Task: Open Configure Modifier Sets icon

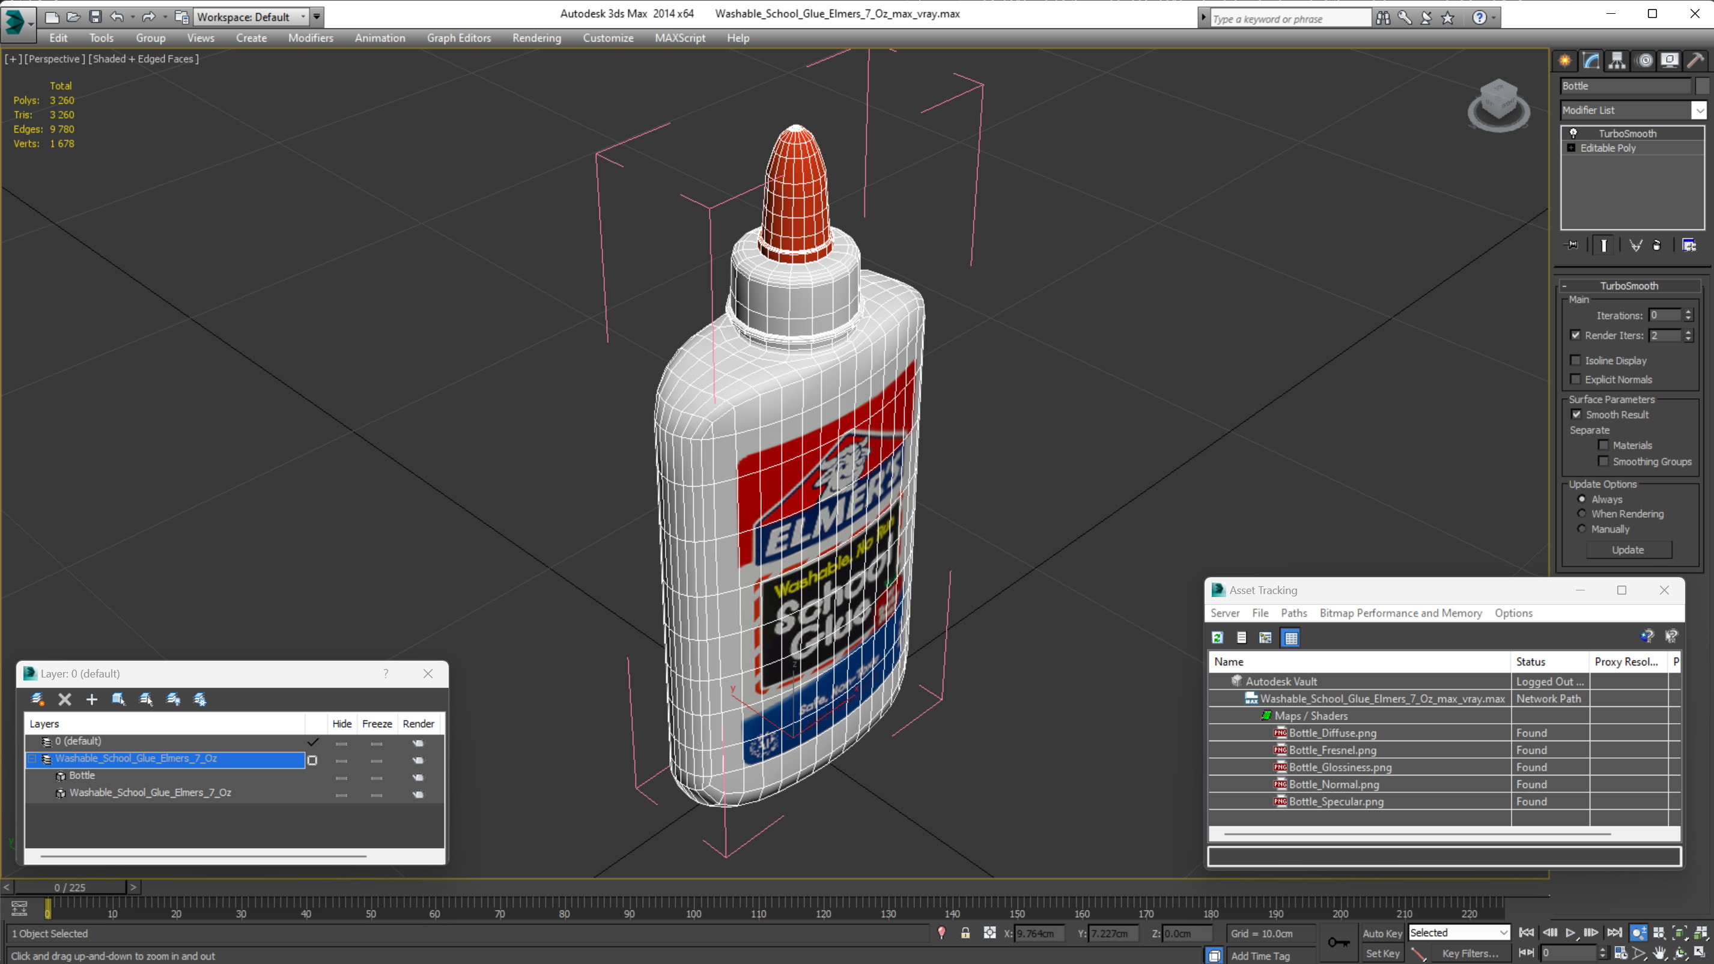Action: pos(1689,245)
